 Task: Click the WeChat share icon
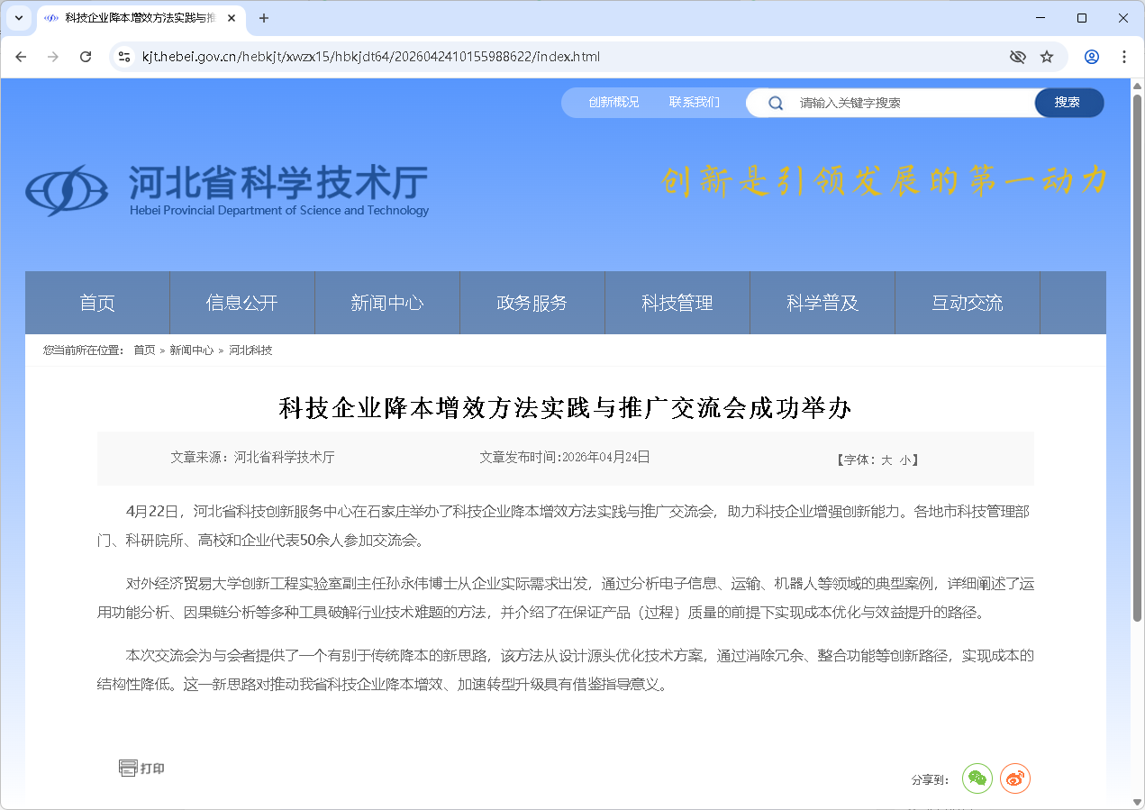click(977, 778)
